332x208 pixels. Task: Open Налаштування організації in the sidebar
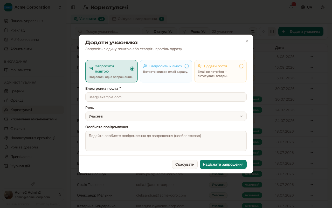tap(33, 138)
